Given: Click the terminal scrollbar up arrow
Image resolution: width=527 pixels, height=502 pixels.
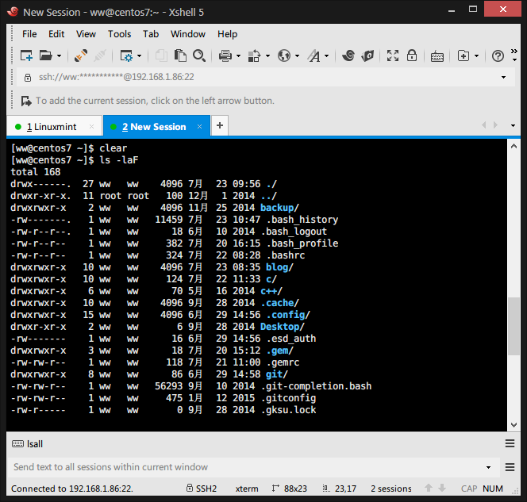Looking at the screenshot, I should 514,146.
